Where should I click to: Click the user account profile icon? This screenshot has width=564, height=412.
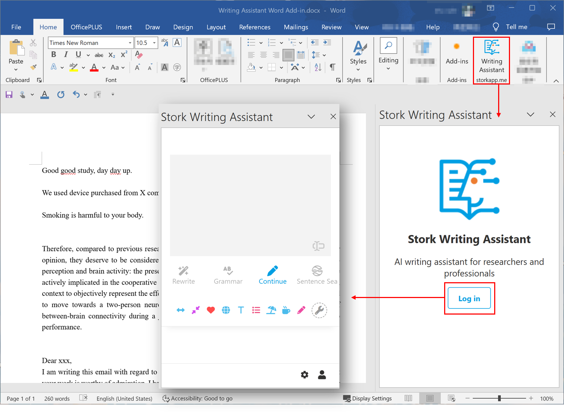(322, 375)
